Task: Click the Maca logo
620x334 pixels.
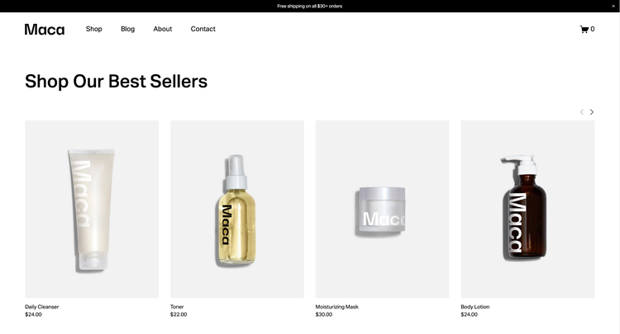Action: pyautogui.click(x=45, y=30)
